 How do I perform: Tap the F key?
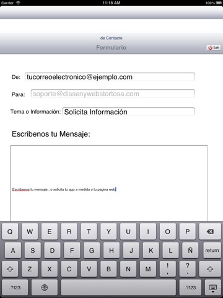click(72, 250)
